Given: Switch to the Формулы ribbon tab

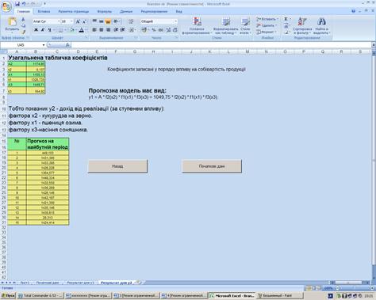Looking at the screenshot, I should coord(105,12).
